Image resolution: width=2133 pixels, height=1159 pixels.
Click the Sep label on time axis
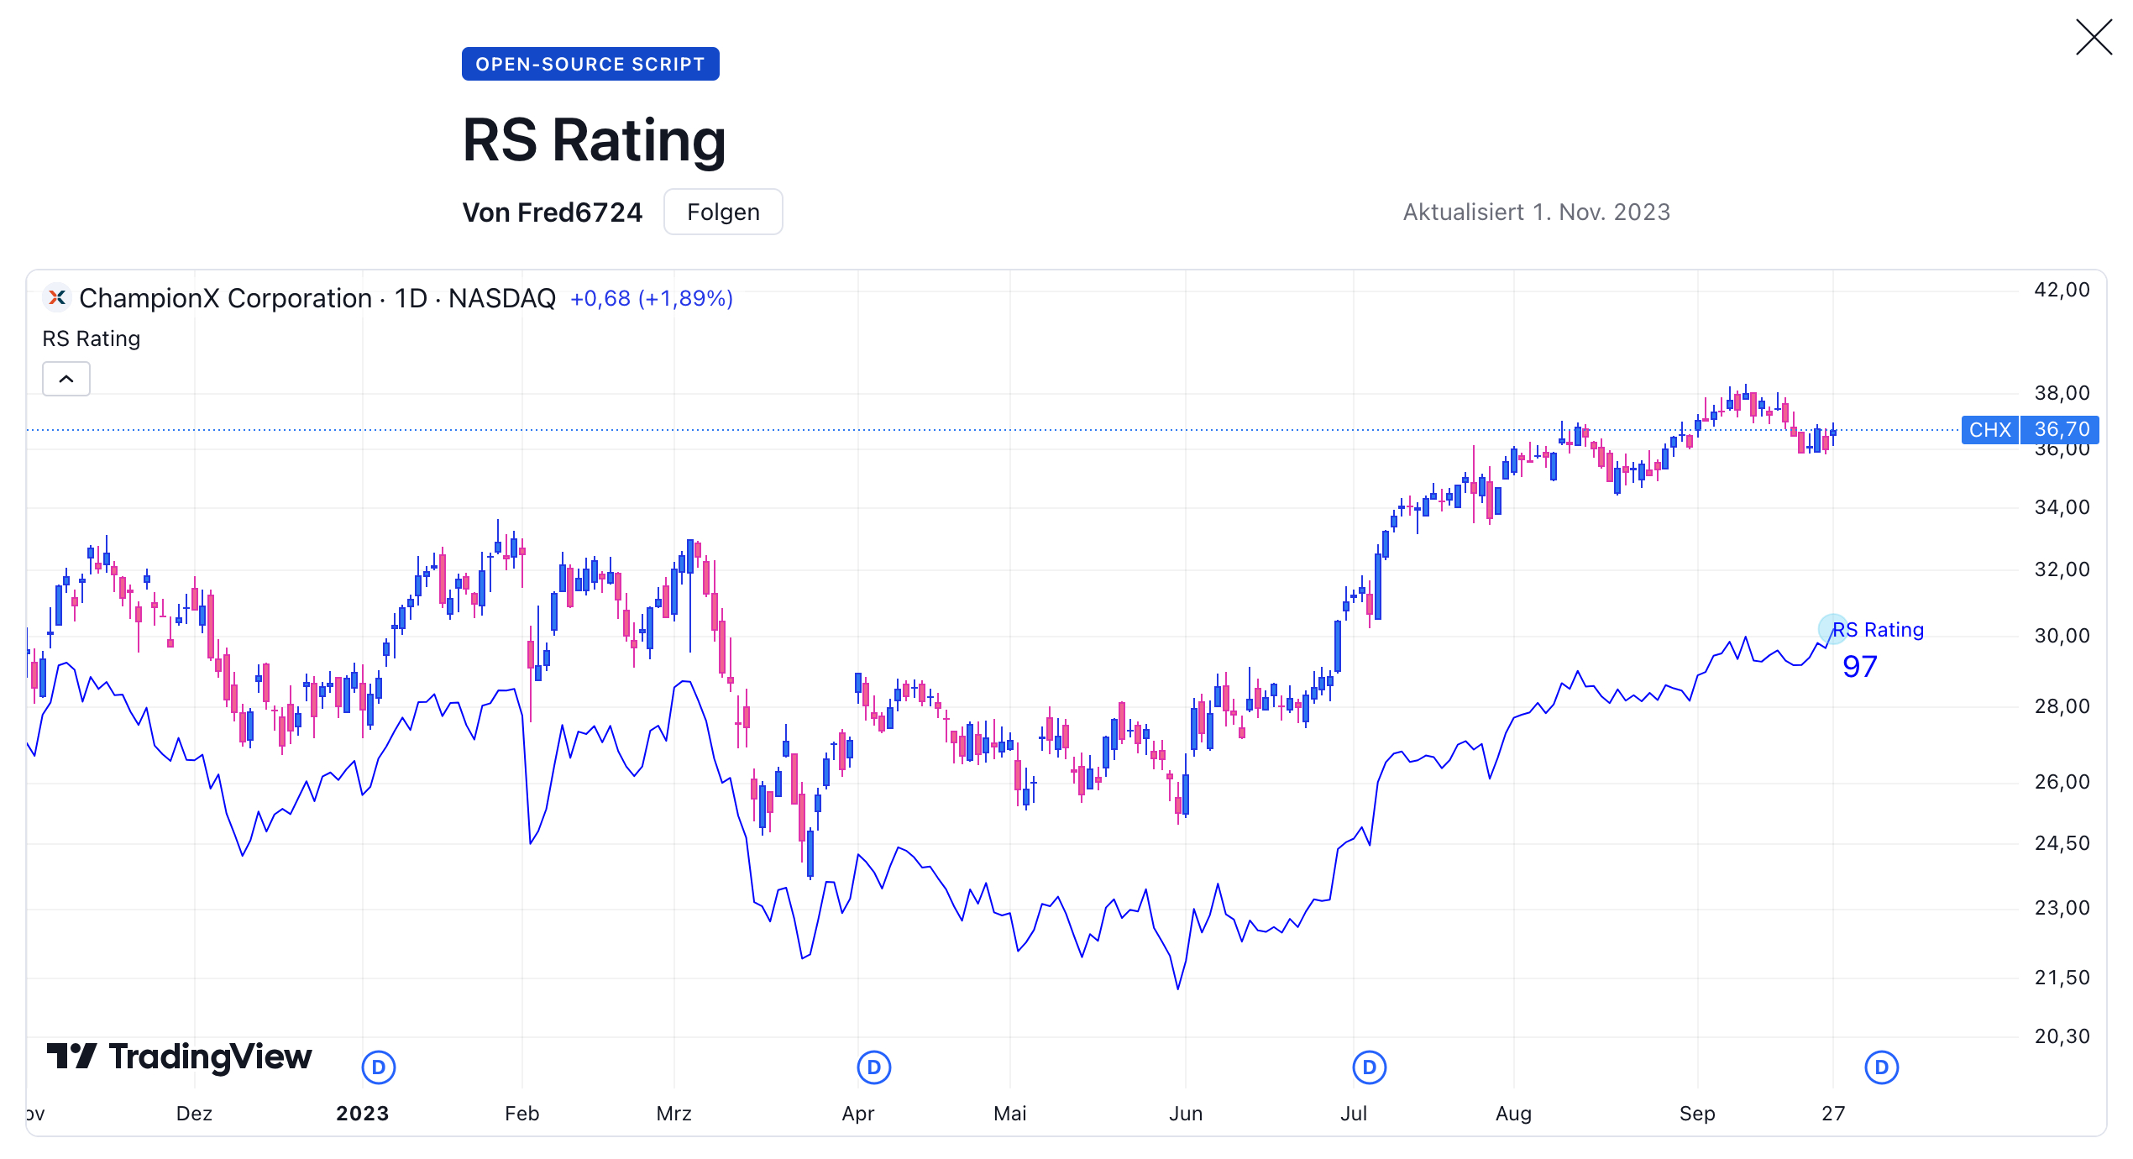(x=1696, y=1114)
